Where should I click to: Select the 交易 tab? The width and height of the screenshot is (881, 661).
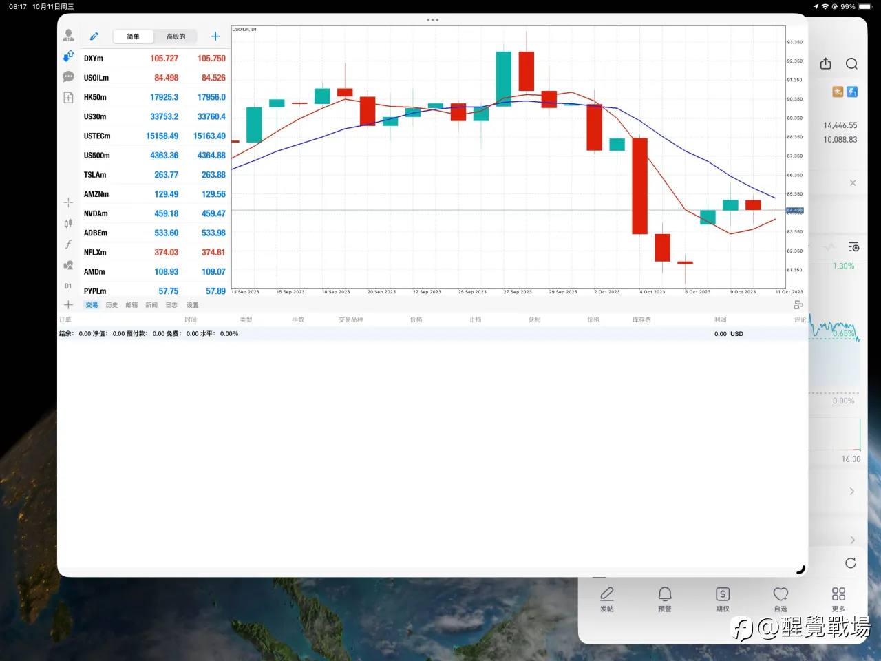[x=92, y=305]
